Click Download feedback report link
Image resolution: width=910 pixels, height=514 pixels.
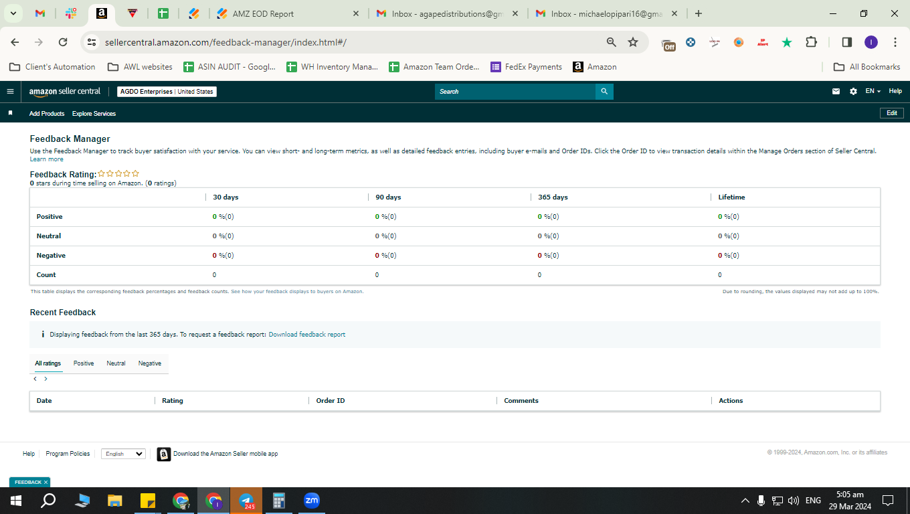click(x=307, y=334)
